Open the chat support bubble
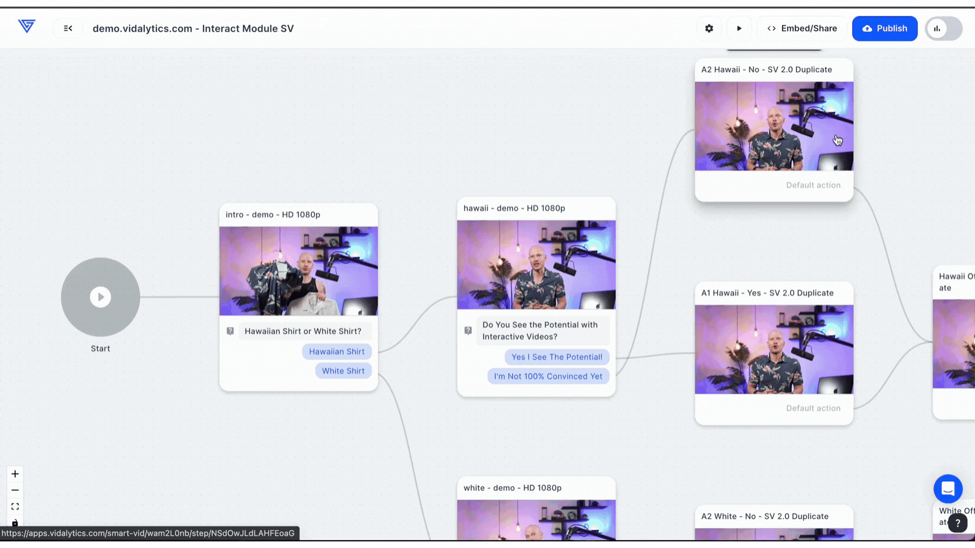 click(948, 489)
